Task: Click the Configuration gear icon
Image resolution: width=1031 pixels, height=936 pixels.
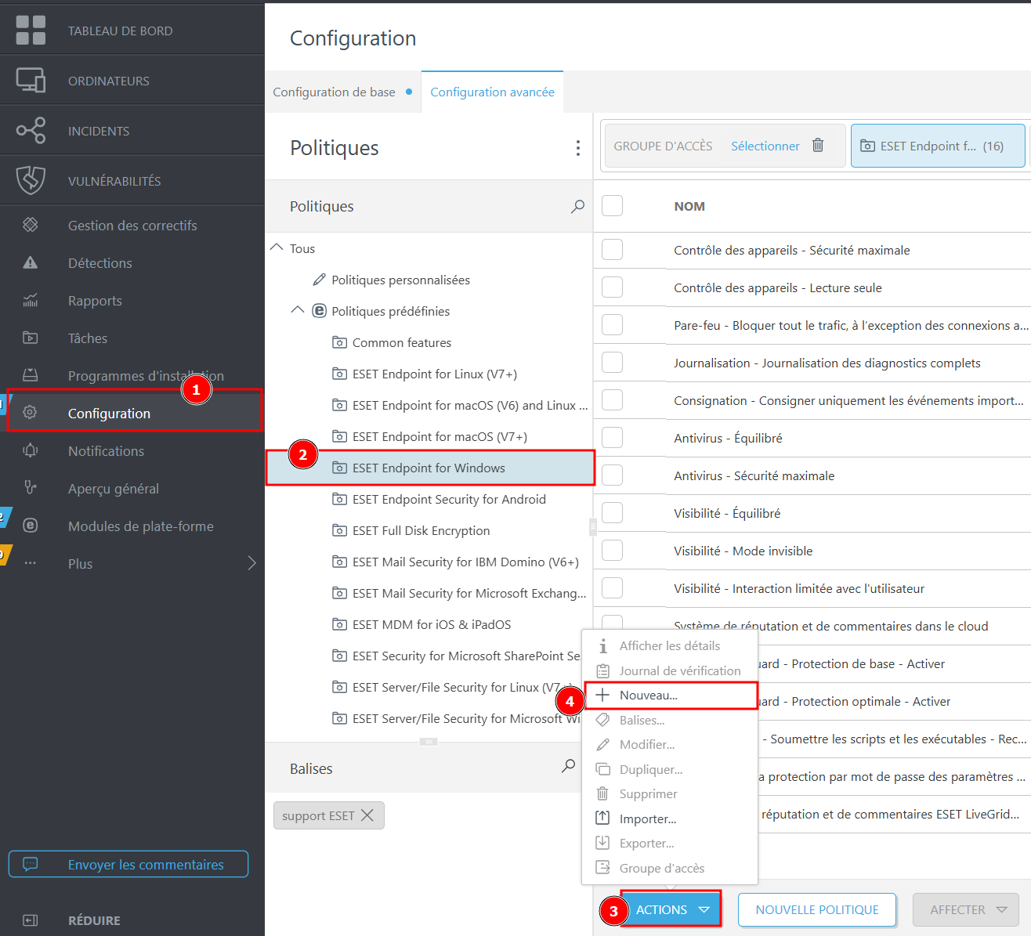Action: click(x=31, y=412)
